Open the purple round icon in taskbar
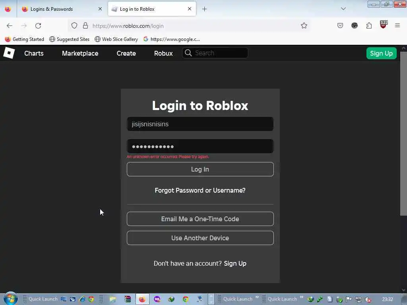This screenshot has height=305, width=407. coord(157,299)
